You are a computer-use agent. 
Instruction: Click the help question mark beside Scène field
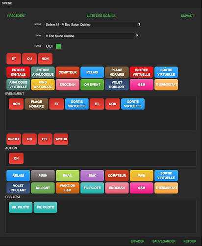(x=139, y=25)
